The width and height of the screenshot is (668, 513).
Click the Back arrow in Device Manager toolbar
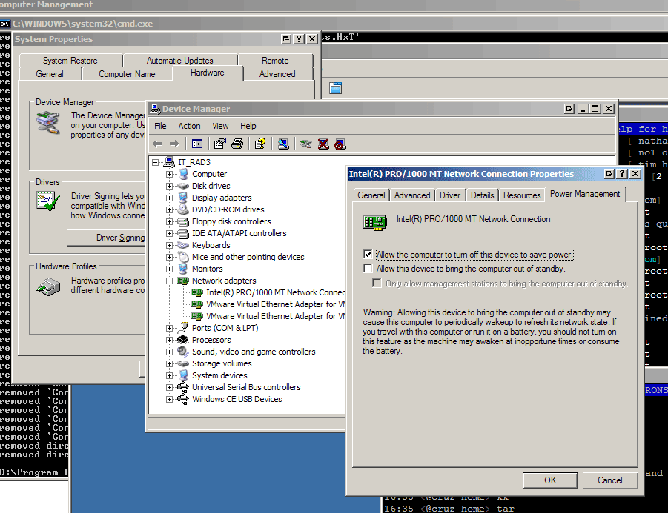158,144
